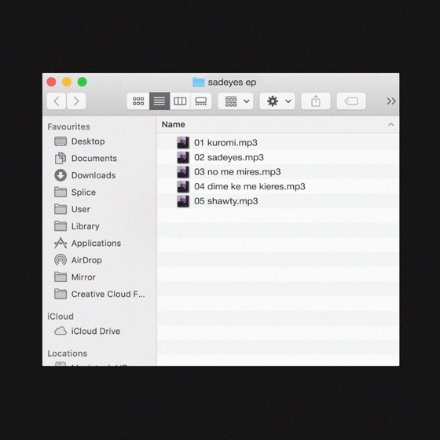Click the Applications icon in the sidebar
440x440 pixels.
[x=60, y=243]
